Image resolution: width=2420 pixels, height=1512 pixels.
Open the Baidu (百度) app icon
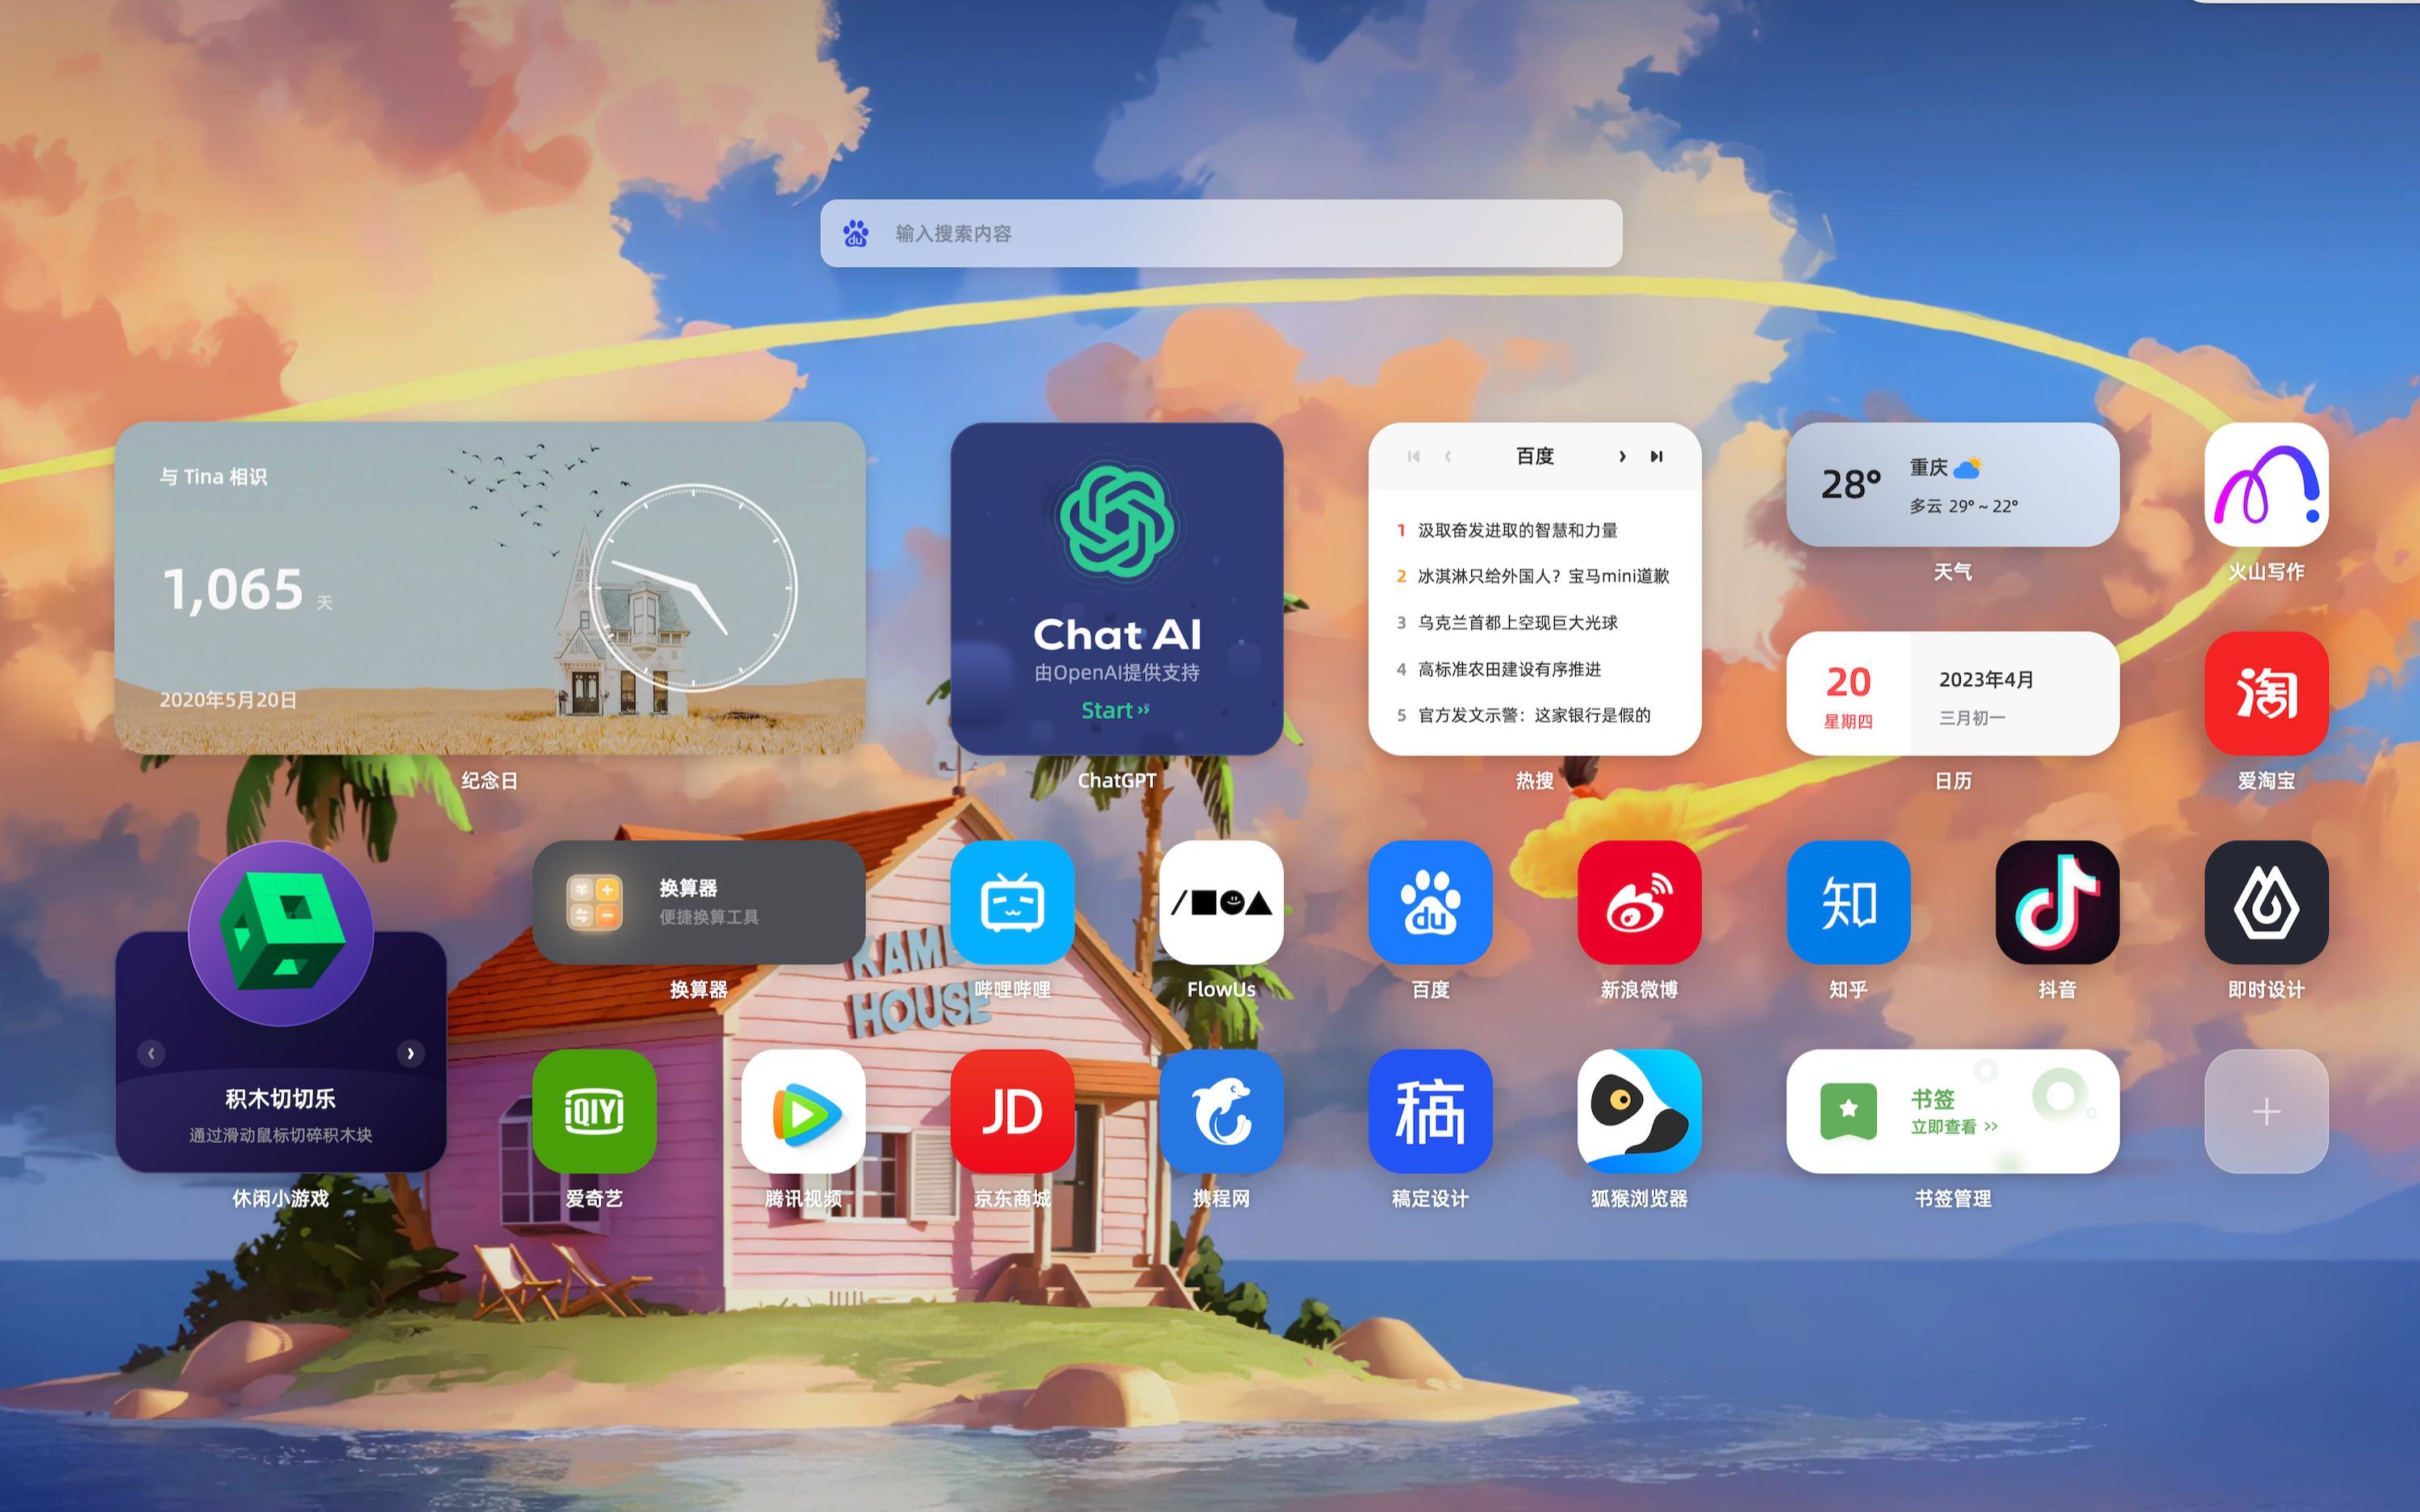(1430, 902)
